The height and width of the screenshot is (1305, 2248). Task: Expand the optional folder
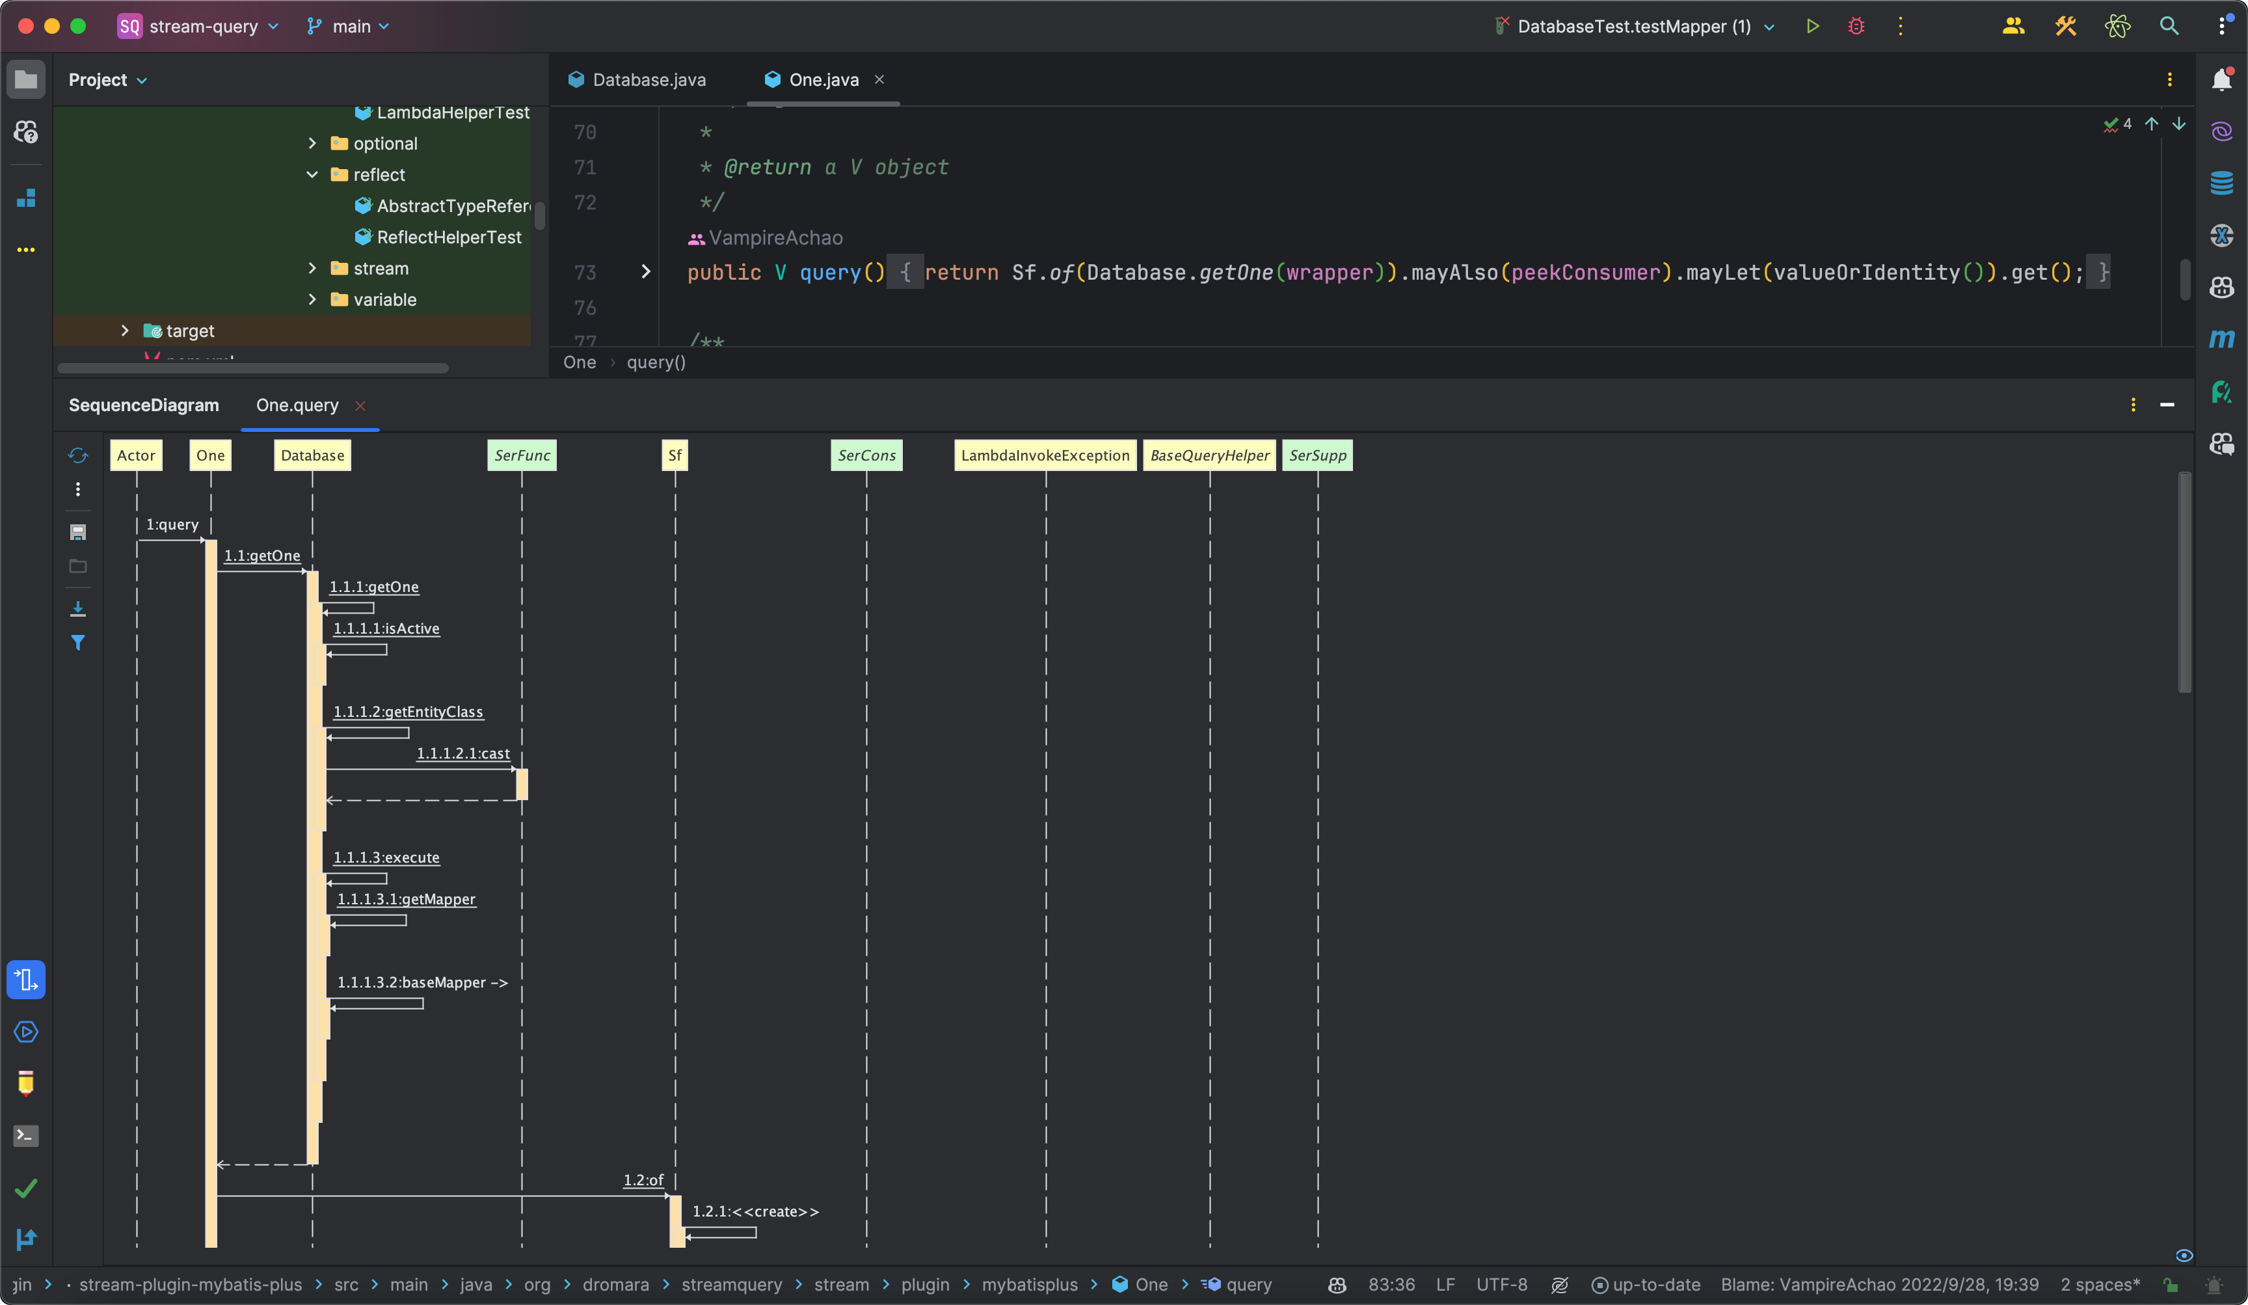(x=312, y=144)
